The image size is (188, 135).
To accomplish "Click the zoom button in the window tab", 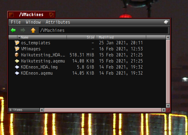I will [52, 15].
